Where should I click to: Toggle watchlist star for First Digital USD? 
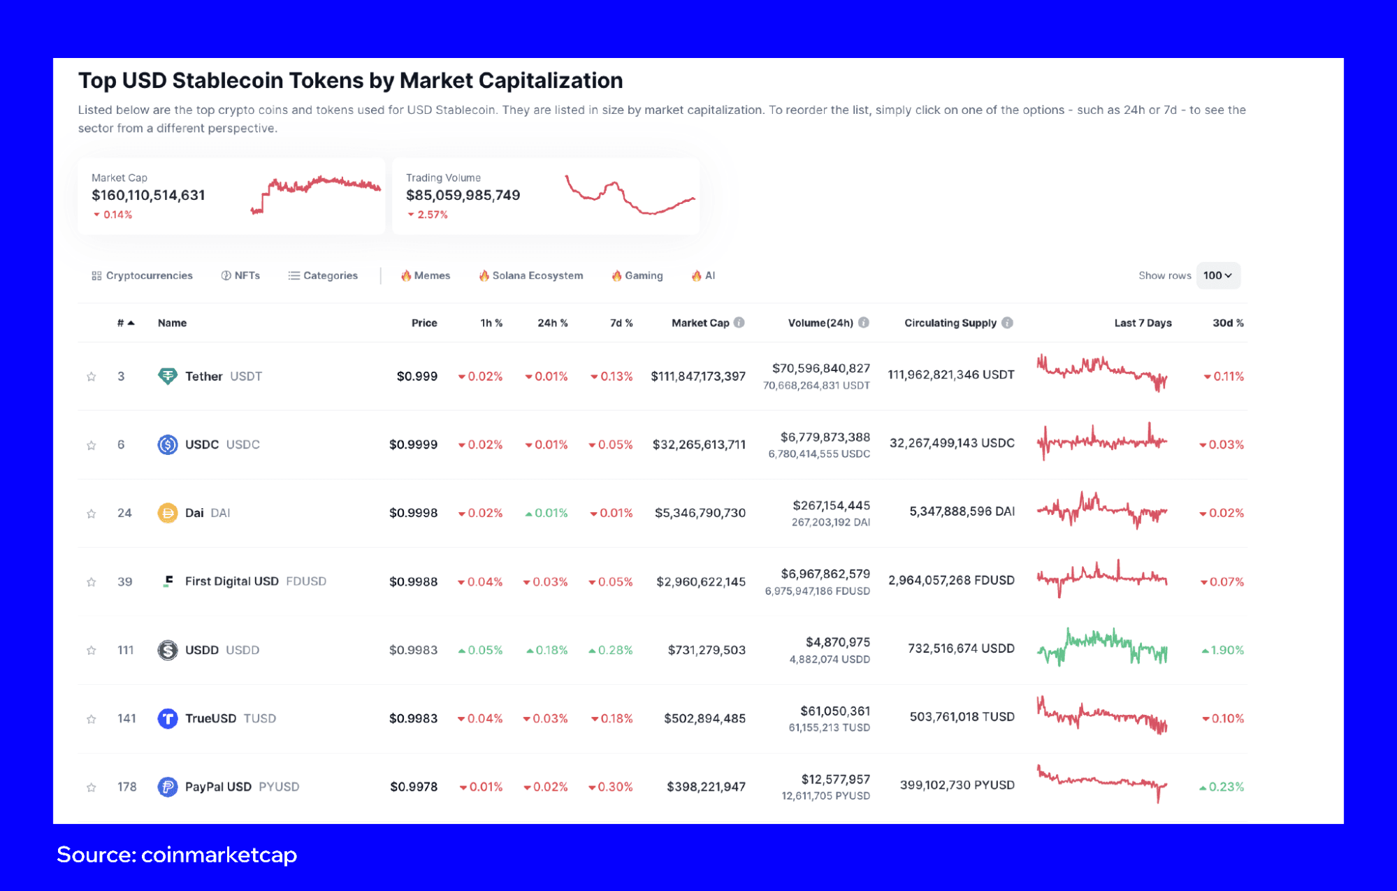[91, 582]
